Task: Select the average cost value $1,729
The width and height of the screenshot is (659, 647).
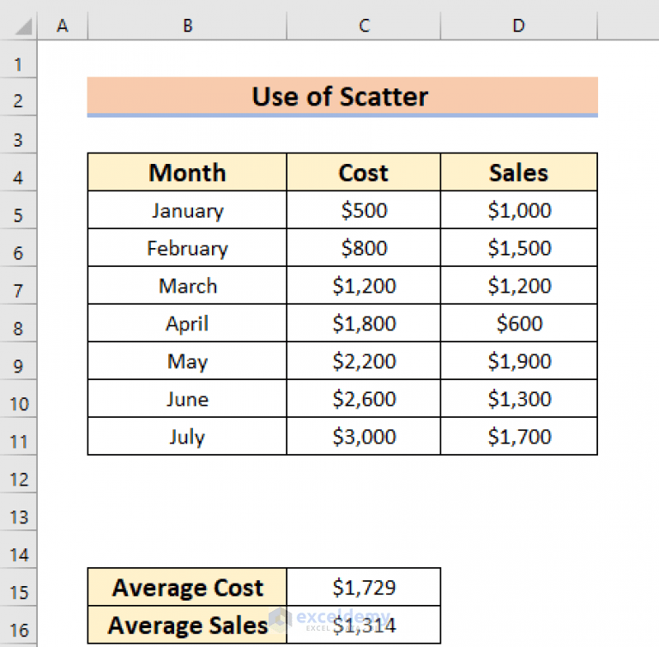Action: coord(364,588)
